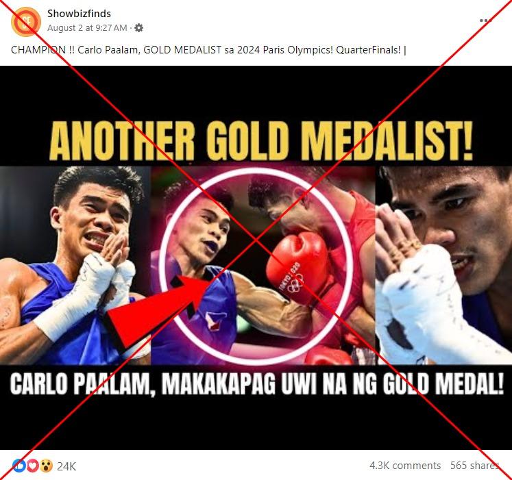
Task: Show the 565 shares list
Action: 474,466
